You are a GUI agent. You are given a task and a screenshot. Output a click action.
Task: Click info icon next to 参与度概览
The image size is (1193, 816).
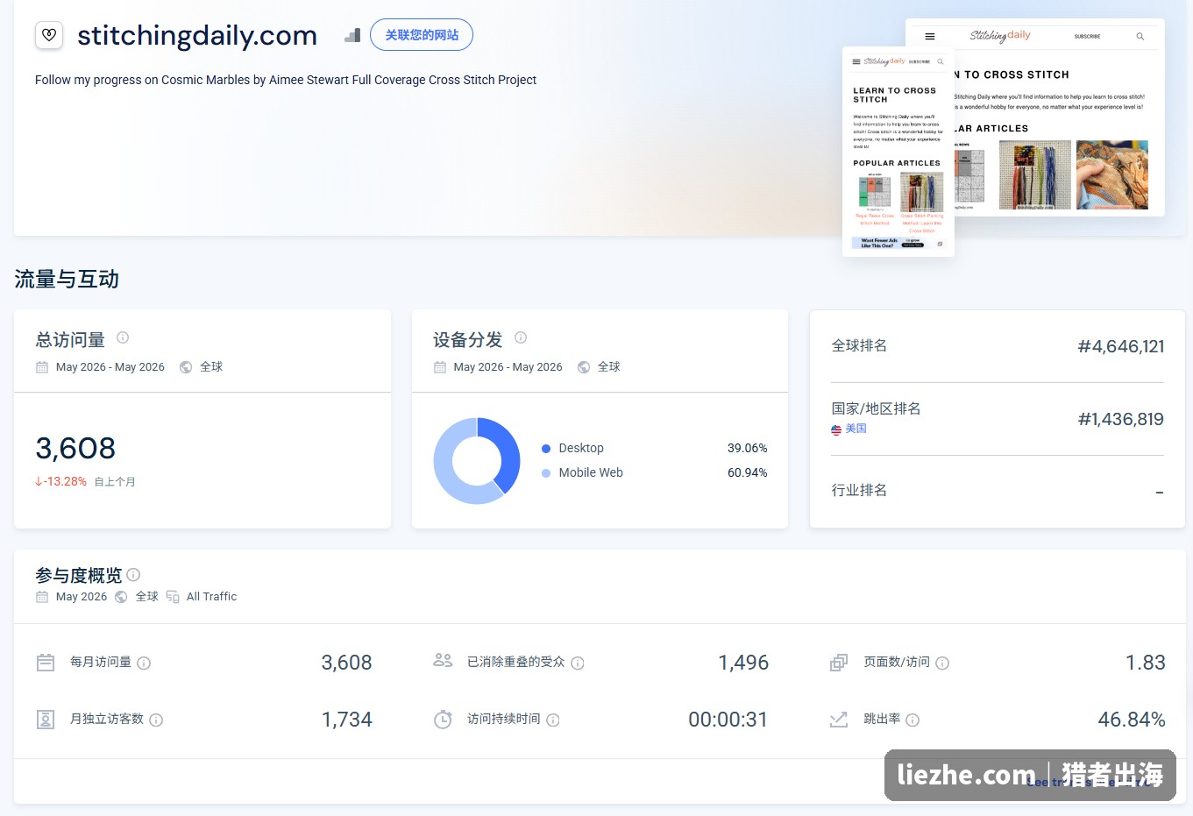[133, 575]
